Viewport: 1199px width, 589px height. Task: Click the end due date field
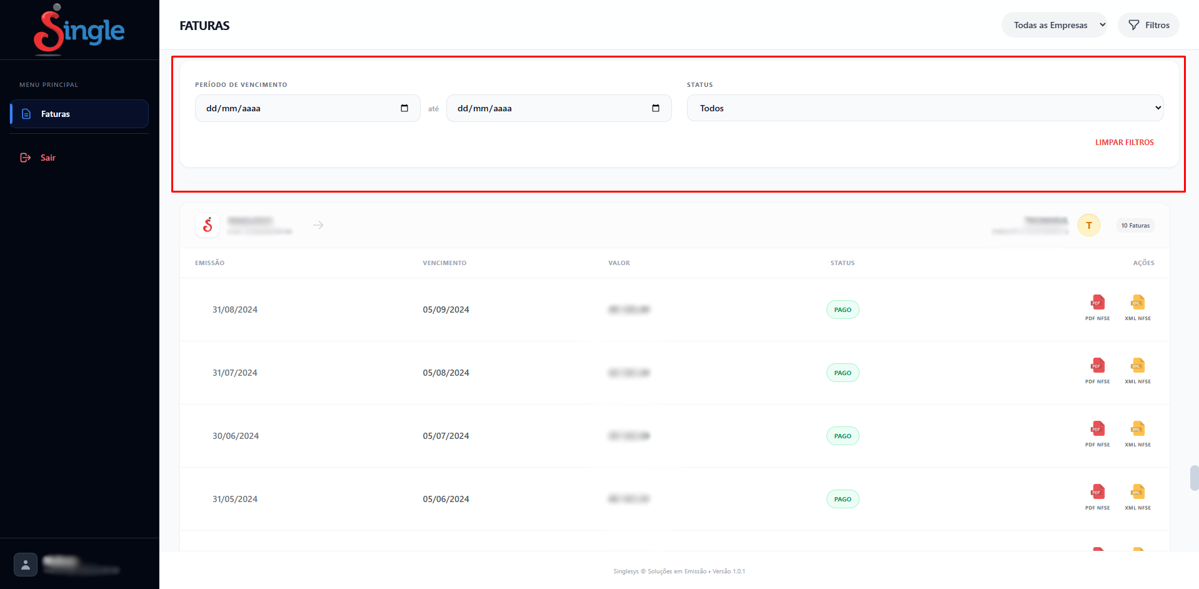(x=559, y=108)
